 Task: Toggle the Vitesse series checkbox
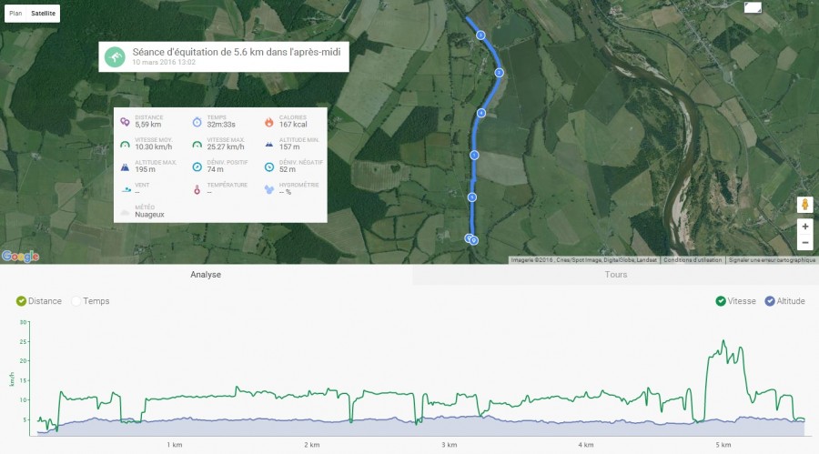pyautogui.click(x=721, y=301)
